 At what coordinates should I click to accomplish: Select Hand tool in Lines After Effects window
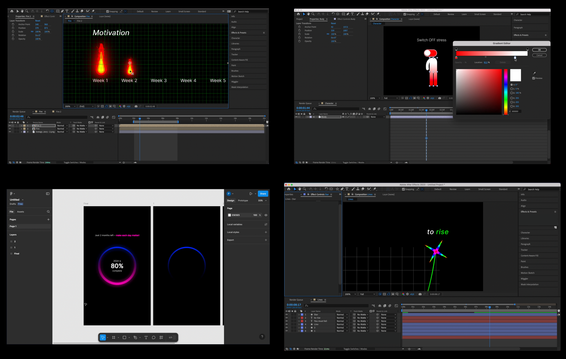300,189
